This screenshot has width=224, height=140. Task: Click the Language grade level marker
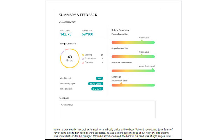121,83
